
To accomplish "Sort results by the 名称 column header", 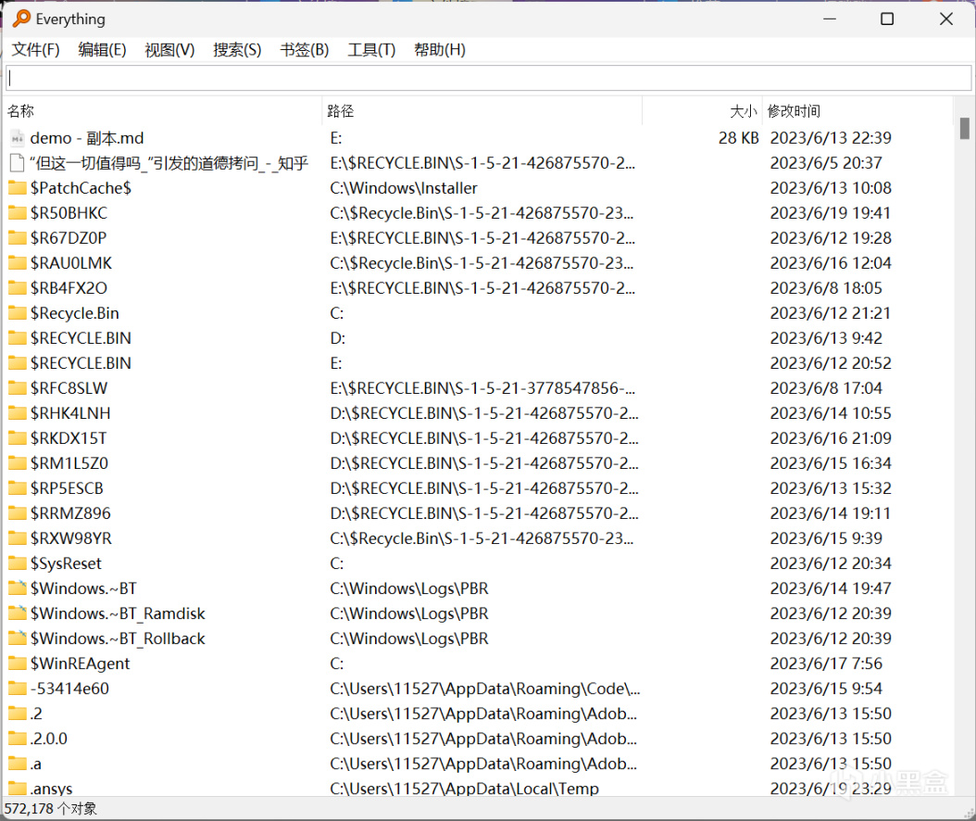I will pyautogui.click(x=163, y=111).
